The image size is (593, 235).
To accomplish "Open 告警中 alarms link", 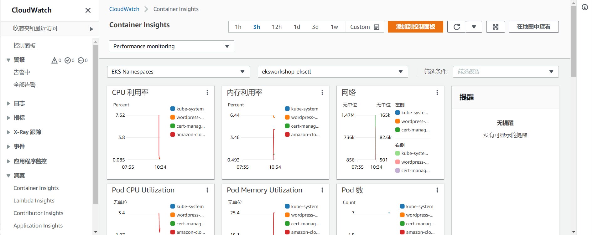I will pyautogui.click(x=22, y=72).
